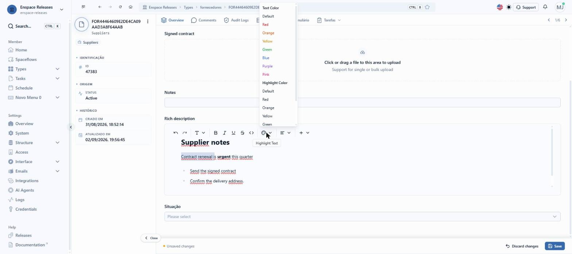This screenshot has width=572, height=254.
Task: Click the redo icon in editor toolbar
Action: pyautogui.click(x=185, y=133)
